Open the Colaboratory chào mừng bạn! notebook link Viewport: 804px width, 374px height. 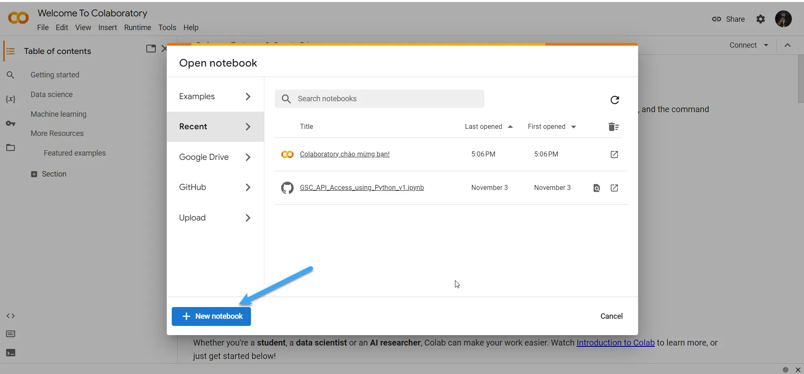[344, 154]
